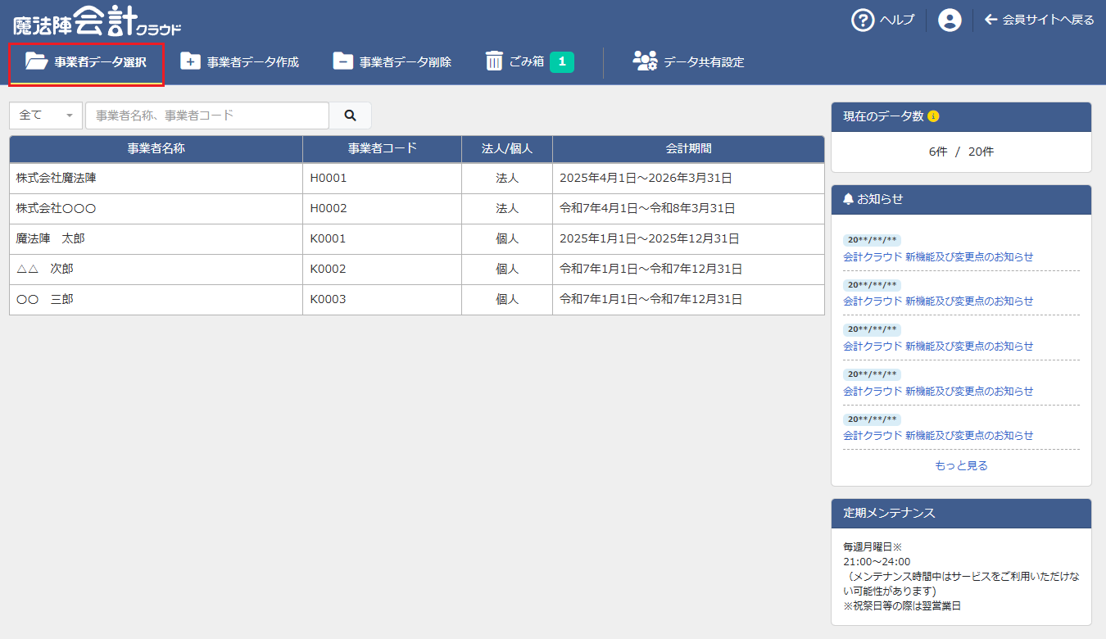Click the minus icon for 事業者データ削除
The height and width of the screenshot is (639, 1106).
click(342, 61)
